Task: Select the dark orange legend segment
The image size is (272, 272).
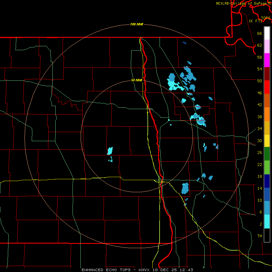Action: click(x=267, y=101)
